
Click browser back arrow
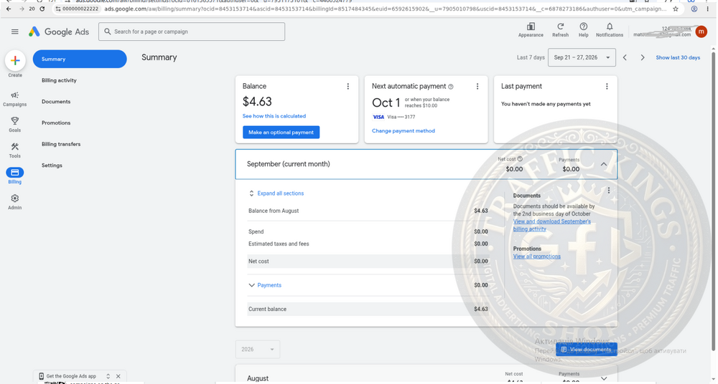8,9
